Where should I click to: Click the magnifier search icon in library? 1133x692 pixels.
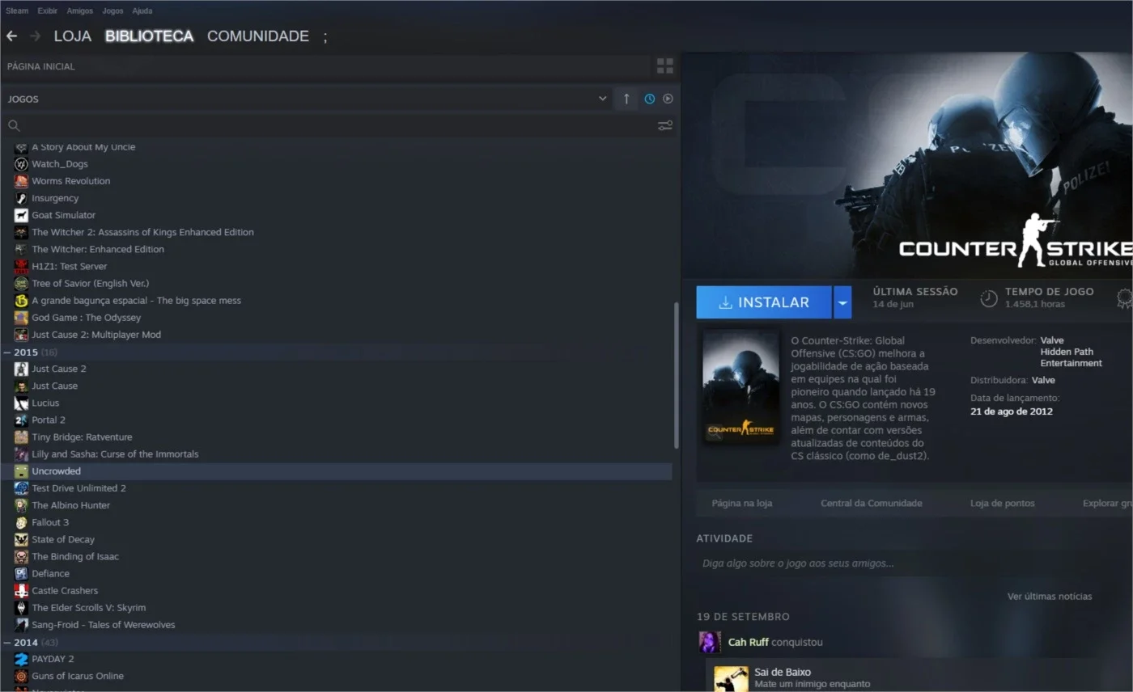click(14, 125)
